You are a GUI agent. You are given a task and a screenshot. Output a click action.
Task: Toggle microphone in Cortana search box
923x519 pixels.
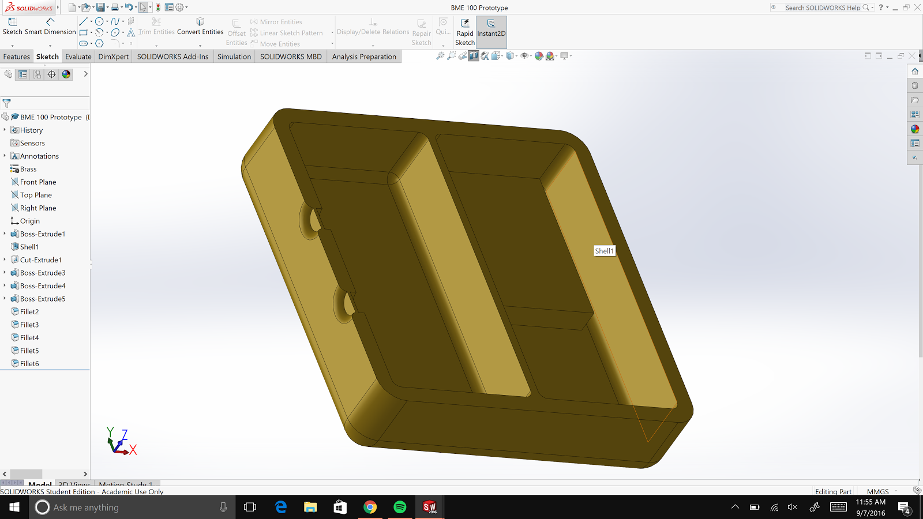click(x=223, y=507)
